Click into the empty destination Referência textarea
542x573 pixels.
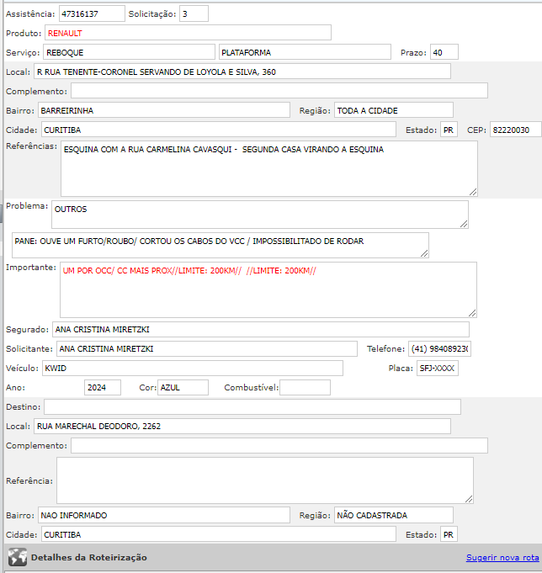pos(265,480)
